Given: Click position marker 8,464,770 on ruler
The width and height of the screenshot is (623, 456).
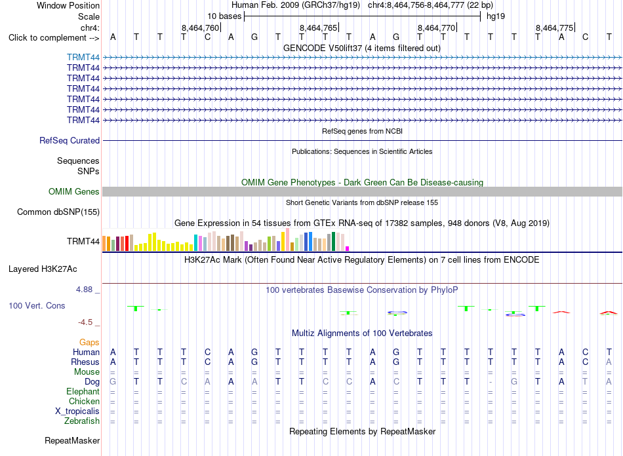Looking at the screenshot, I should (x=437, y=28).
